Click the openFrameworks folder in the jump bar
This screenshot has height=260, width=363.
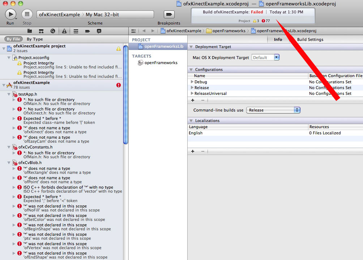tap(226, 31)
